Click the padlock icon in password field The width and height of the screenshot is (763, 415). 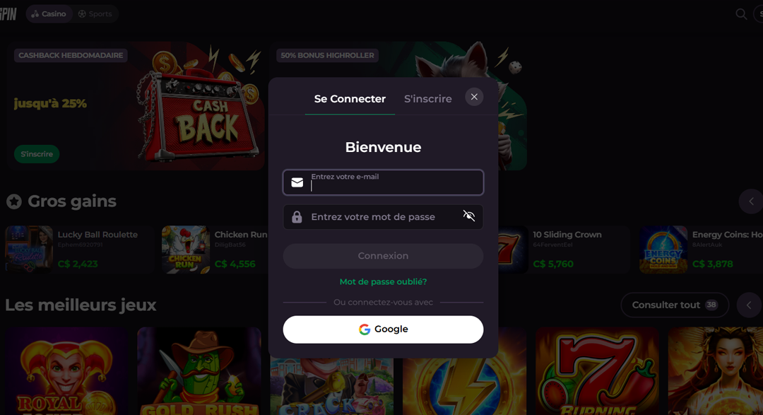tap(297, 217)
